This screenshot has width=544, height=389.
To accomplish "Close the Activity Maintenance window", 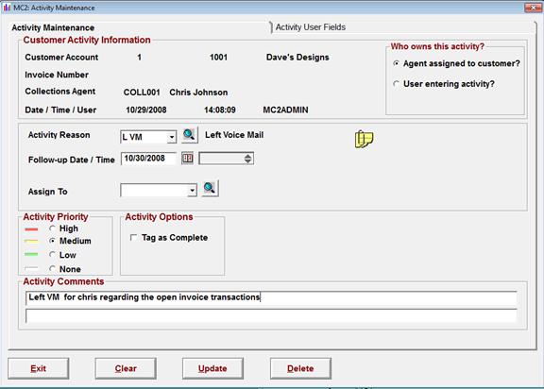I will pos(533,8).
